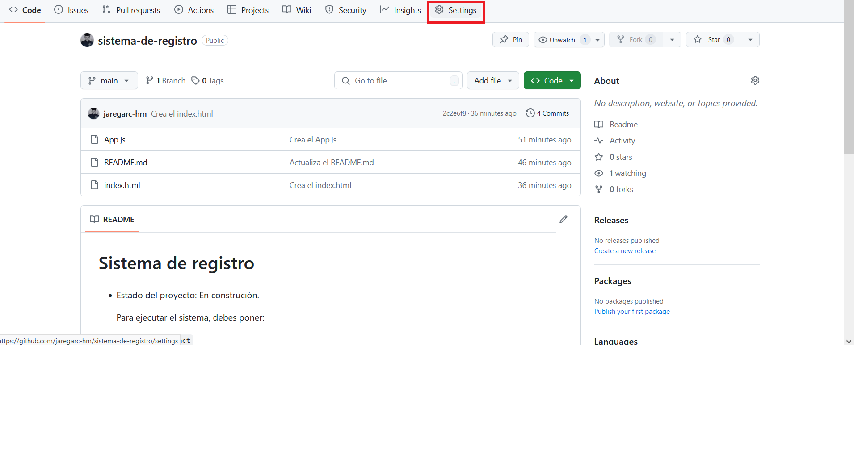Image resolution: width=858 pixels, height=459 pixels.
Task: Open the README.md file
Action: coord(126,163)
